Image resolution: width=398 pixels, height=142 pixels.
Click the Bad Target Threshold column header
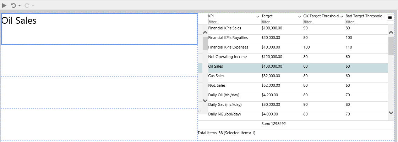point(364,16)
